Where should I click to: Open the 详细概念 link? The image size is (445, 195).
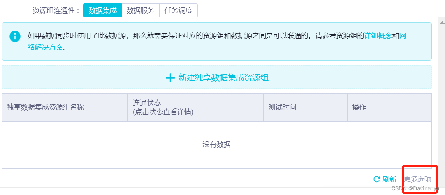pyautogui.click(x=378, y=36)
